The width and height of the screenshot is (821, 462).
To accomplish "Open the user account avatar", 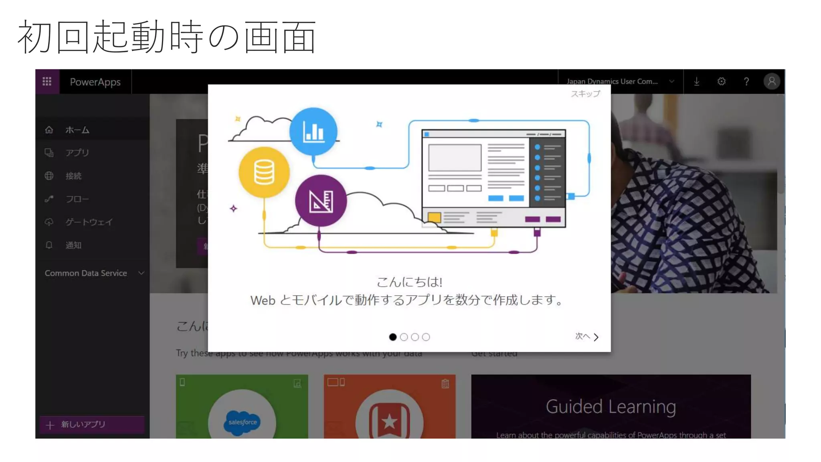I will (771, 81).
